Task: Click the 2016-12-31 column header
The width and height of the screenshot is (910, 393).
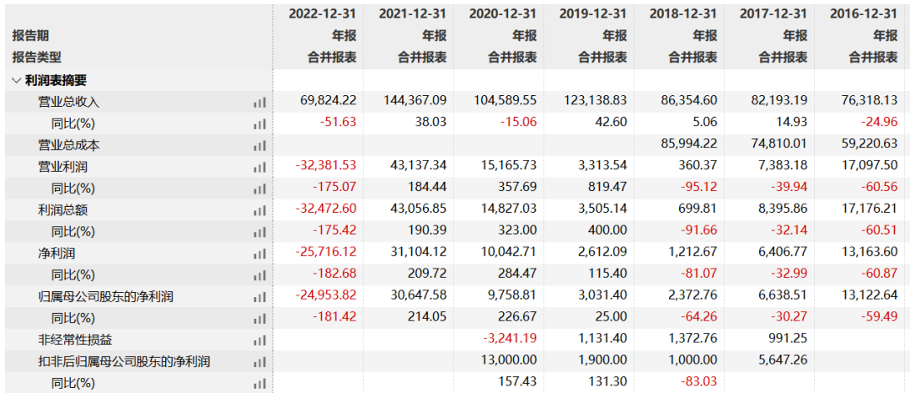Action: pos(862,13)
